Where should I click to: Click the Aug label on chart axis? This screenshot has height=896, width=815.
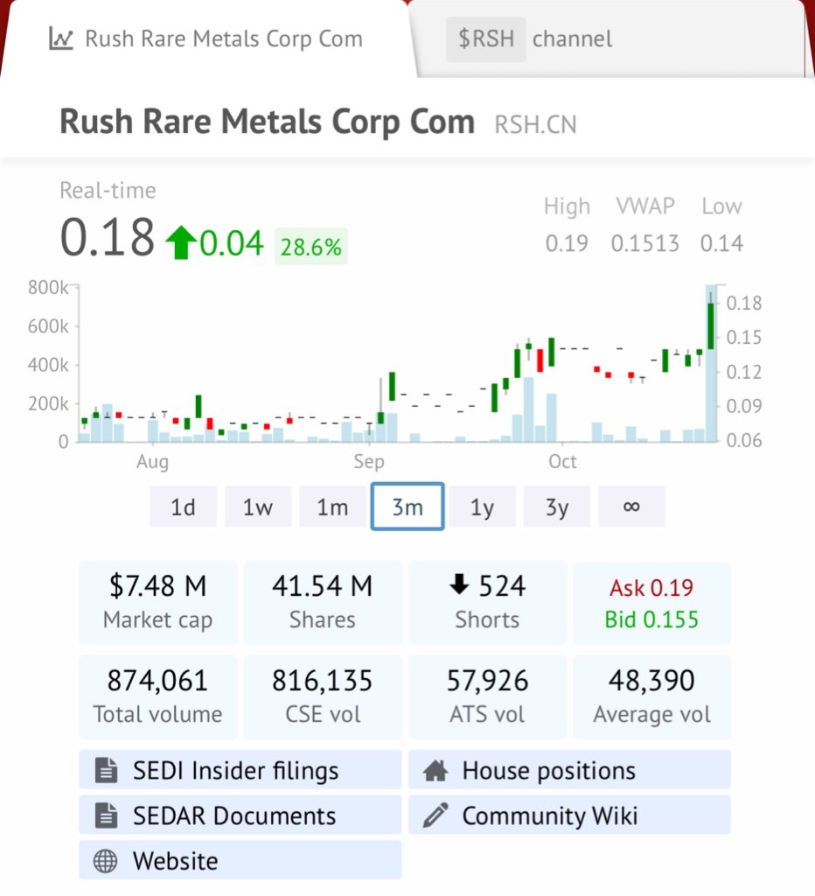coord(152,462)
